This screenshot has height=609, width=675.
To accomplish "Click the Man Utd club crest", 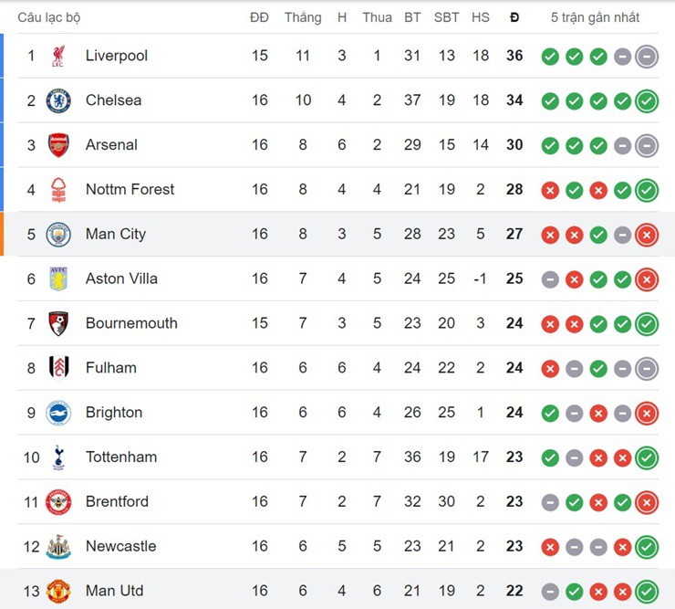I will 58,591.
